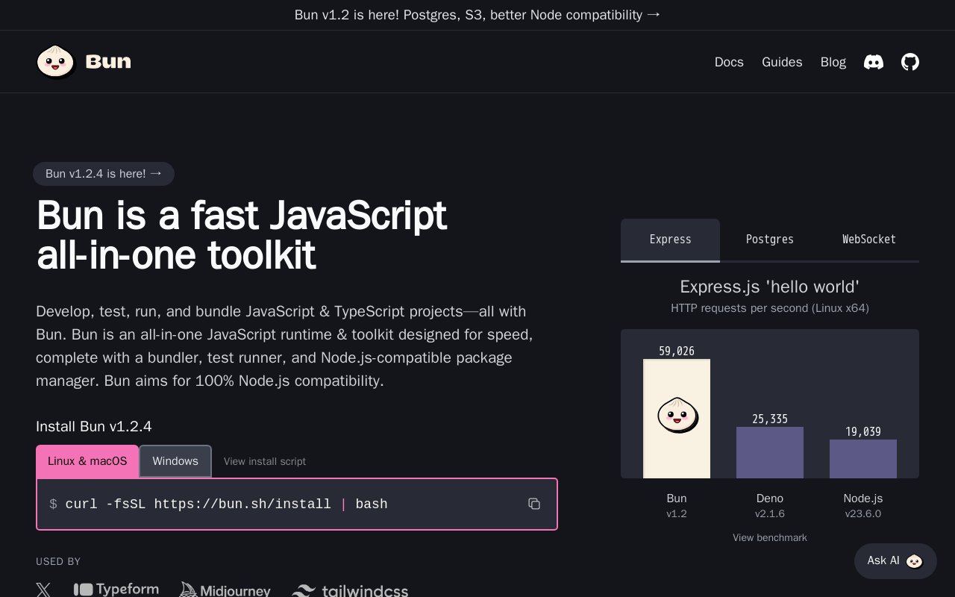Select the Linux & macOS install tab
Image resolution: width=955 pixels, height=597 pixels.
coord(87,461)
